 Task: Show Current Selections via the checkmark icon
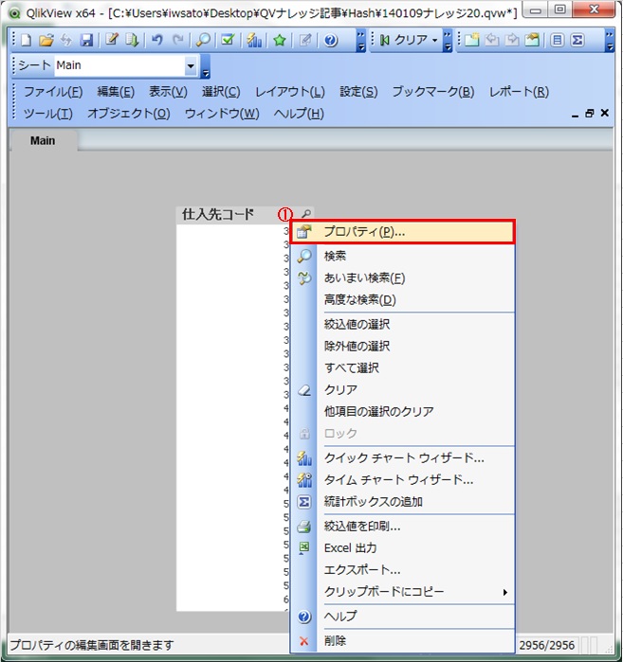[228, 40]
